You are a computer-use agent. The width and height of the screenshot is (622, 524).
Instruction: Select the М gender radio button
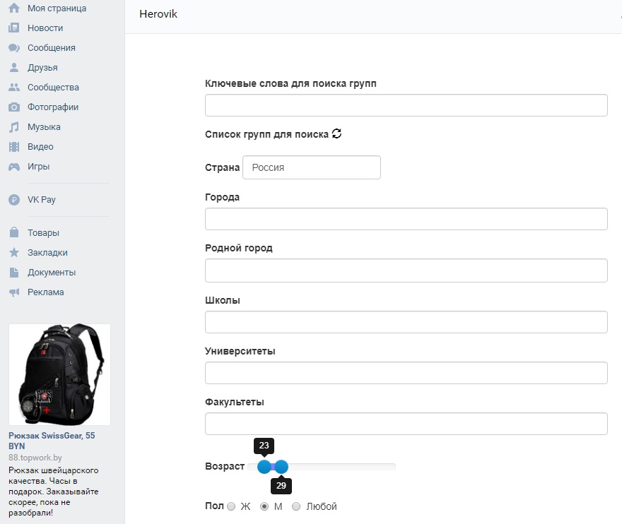coord(265,506)
